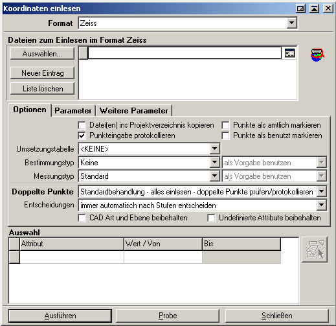Roll up the dialog with title bar arrow
Viewport: 336px width, 326px height.
click(x=314, y=8)
